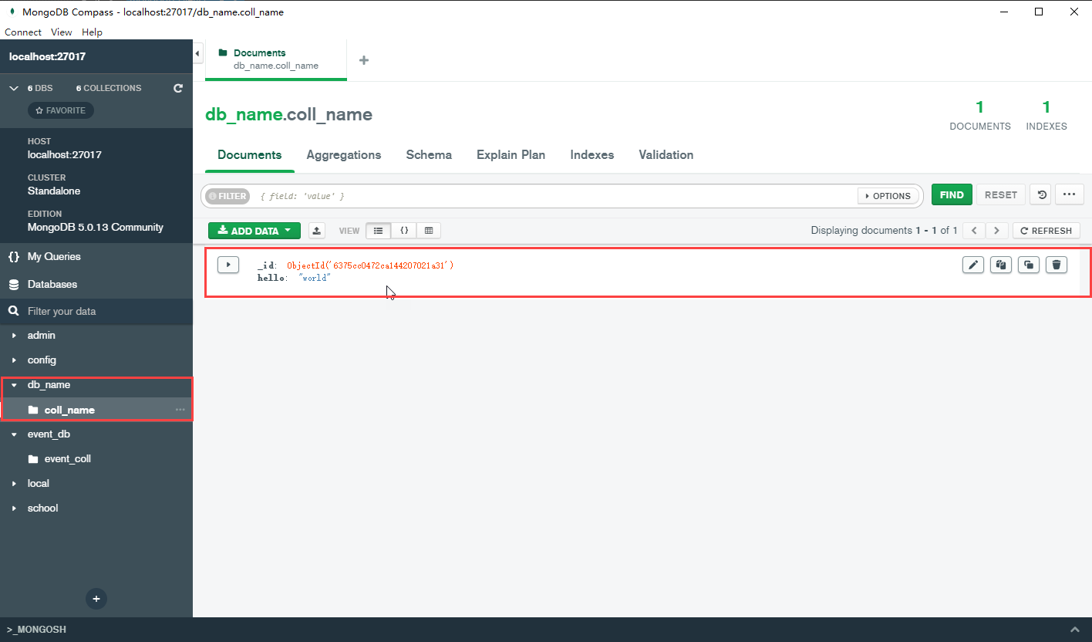This screenshot has height=642, width=1092.
Task: Click the ObjectId value of the document
Action: coord(370,265)
